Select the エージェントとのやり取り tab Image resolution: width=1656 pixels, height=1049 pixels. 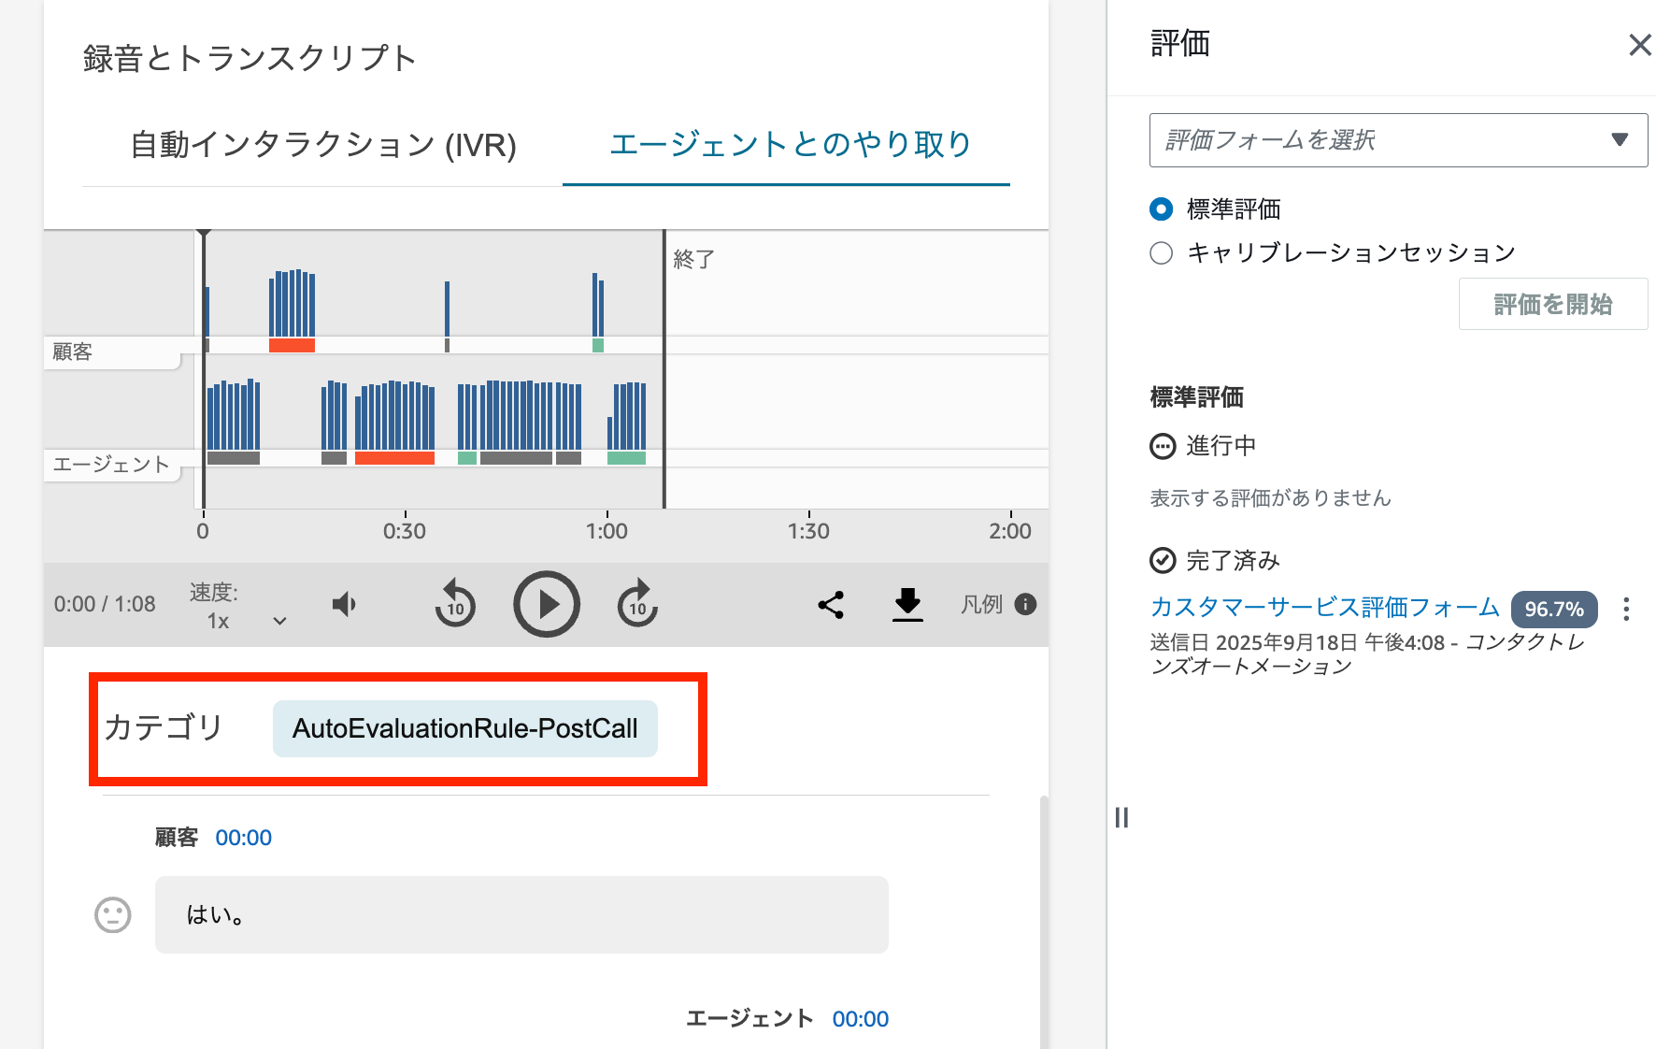tap(790, 145)
